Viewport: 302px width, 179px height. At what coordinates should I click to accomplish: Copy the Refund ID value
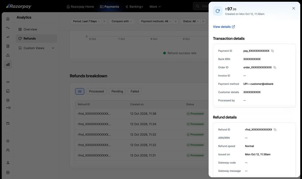(x=275, y=130)
